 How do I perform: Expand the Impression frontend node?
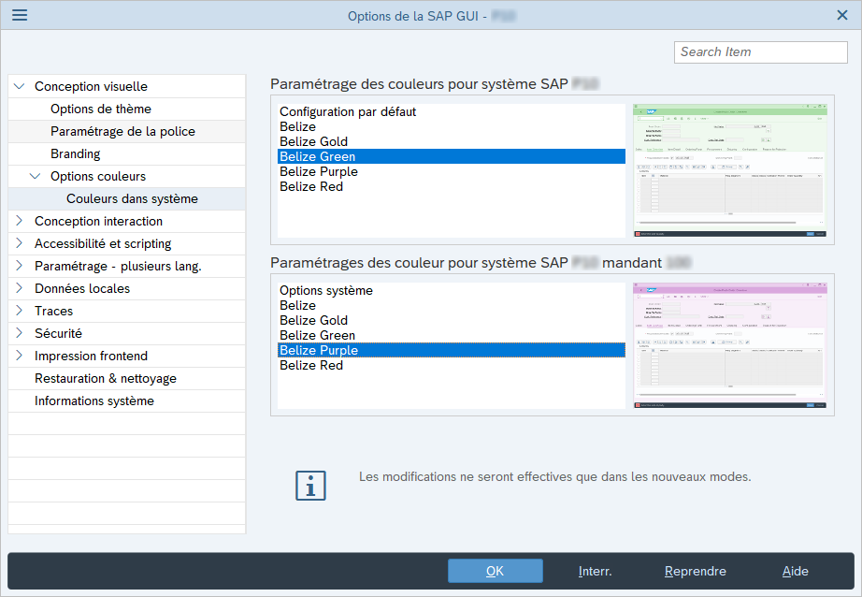(x=20, y=356)
